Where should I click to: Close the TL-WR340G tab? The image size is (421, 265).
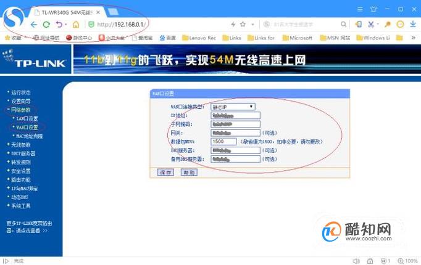pyautogui.click(x=98, y=12)
